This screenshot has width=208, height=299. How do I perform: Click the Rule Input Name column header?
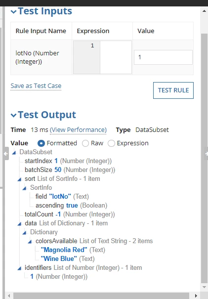[41, 31]
